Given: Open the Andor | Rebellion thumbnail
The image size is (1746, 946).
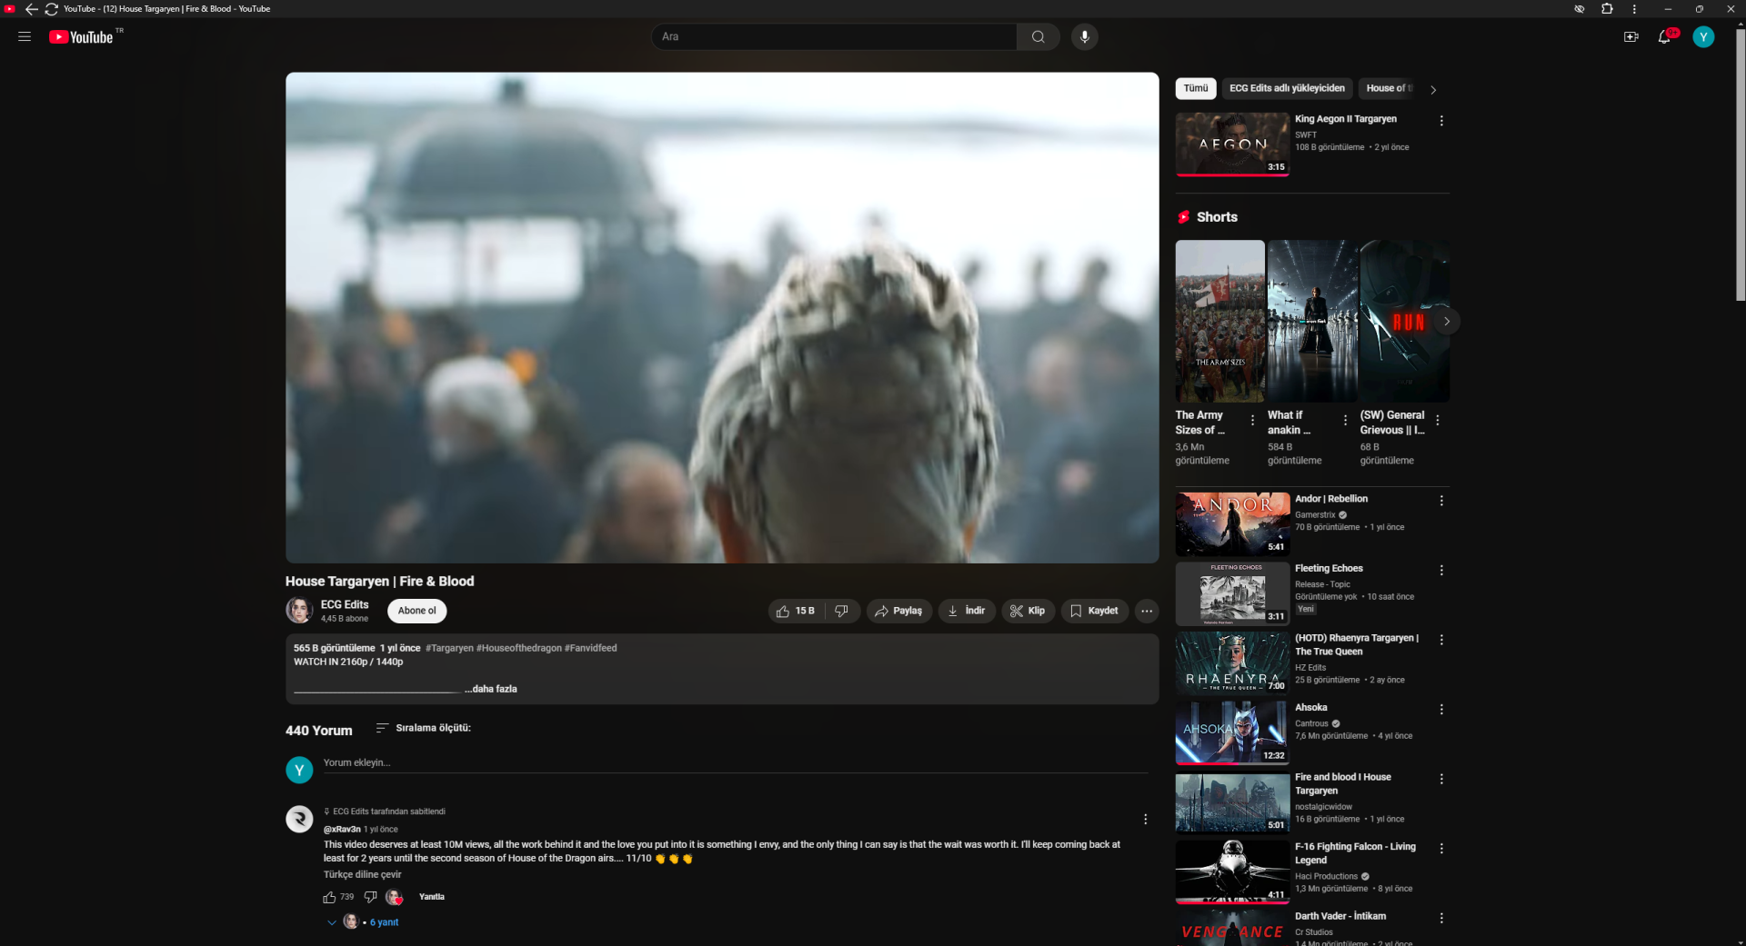Looking at the screenshot, I should click(1232, 524).
